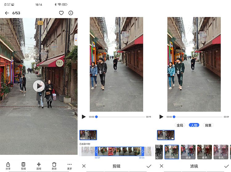The image size is (231, 172).
Task: Choose the 日光 filter
Action: [x=172, y=152]
